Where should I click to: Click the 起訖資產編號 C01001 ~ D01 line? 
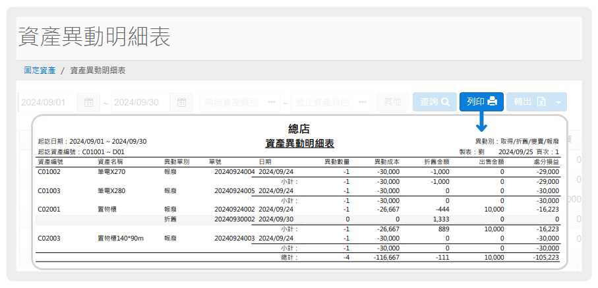(x=82, y=152)
